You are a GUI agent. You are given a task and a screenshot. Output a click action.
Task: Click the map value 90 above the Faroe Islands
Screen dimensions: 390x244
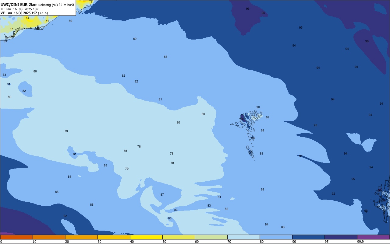pos(258,107)
